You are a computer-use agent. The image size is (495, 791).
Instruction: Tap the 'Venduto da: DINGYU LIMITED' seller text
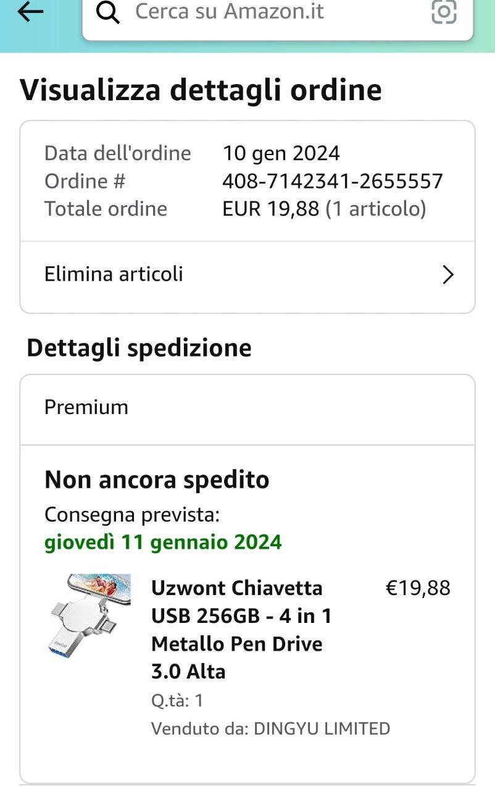point(270,729)
